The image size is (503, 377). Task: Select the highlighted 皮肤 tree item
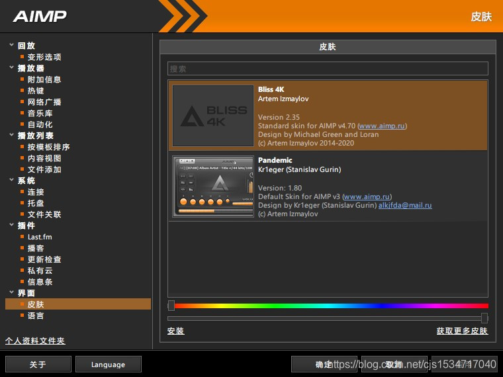coord(78,304)
